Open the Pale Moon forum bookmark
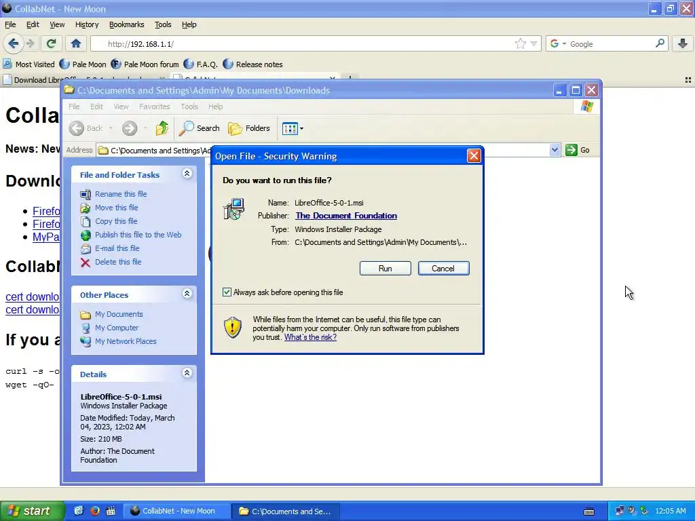 [145, 64]
